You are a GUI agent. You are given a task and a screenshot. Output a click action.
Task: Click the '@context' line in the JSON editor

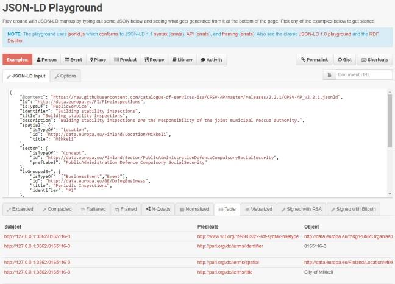click(x=181, y=97)
